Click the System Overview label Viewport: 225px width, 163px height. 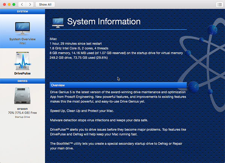22,39
